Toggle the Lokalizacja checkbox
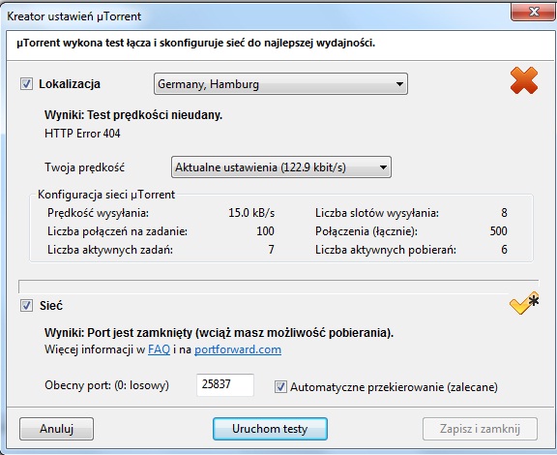The image size is (557, 455). pos(26,84)
